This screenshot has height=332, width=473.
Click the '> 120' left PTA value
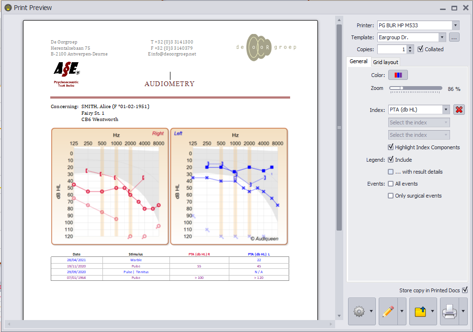[259, 277]
